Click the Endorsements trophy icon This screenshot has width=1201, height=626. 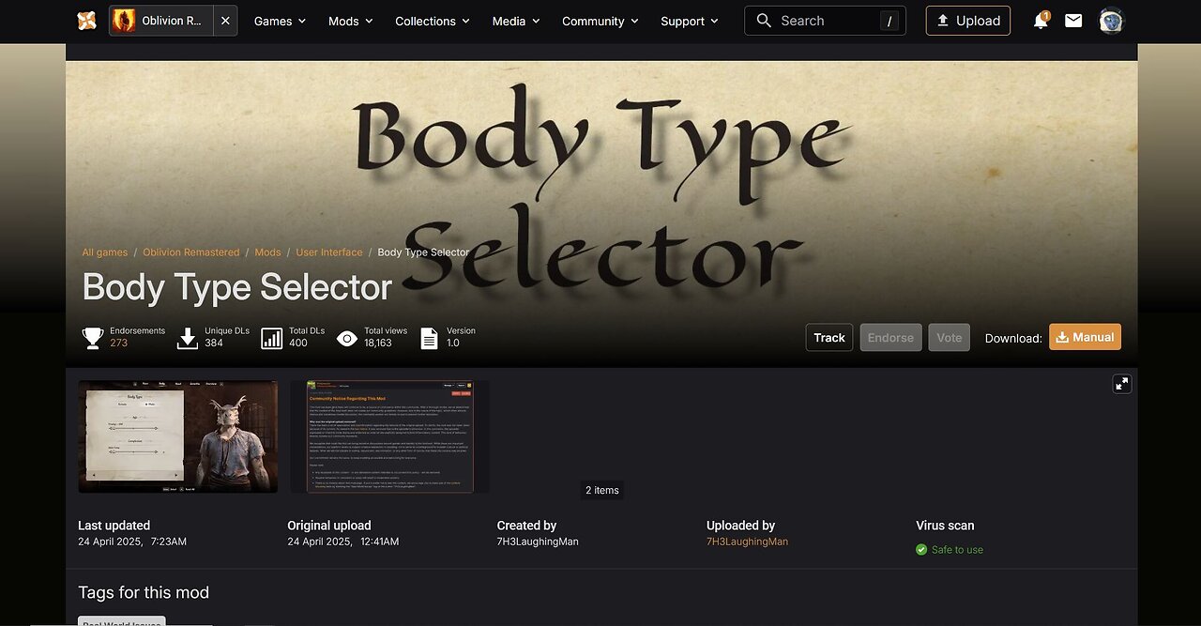(93, 338)
